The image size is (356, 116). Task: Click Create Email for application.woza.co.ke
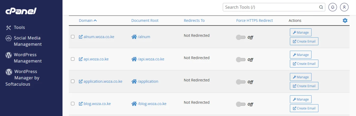pos(304,86)
